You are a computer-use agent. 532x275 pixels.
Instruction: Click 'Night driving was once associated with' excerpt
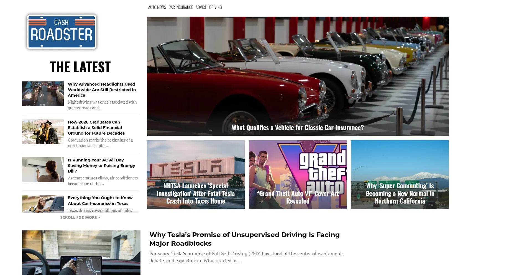point(102,105)
